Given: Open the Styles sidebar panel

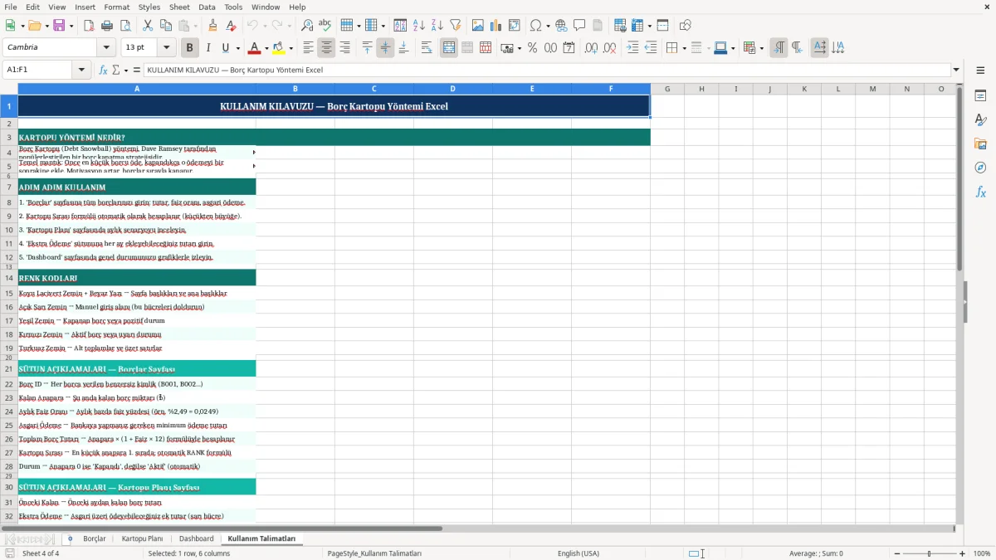Looking at the screenshot, I should [980, 120].
